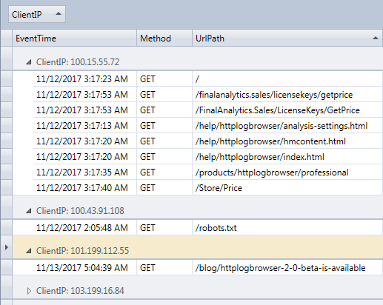
Task: Click row selector for the /Store/Price row
Action: coord(7,187)
